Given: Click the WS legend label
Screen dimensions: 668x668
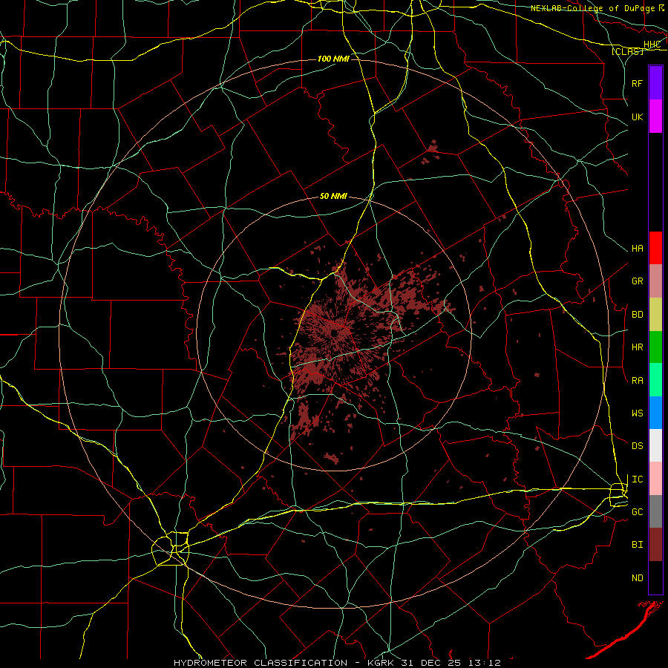Looking at the screenshot, I should pyautogui.click(x=638, y=413).
